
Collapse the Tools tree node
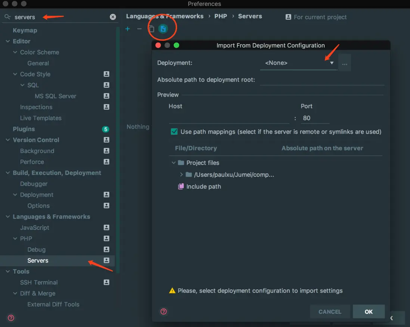pos(8,271)
